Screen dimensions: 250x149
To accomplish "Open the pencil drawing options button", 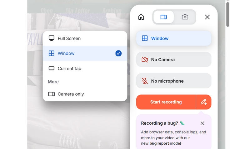I will (204, 102).
